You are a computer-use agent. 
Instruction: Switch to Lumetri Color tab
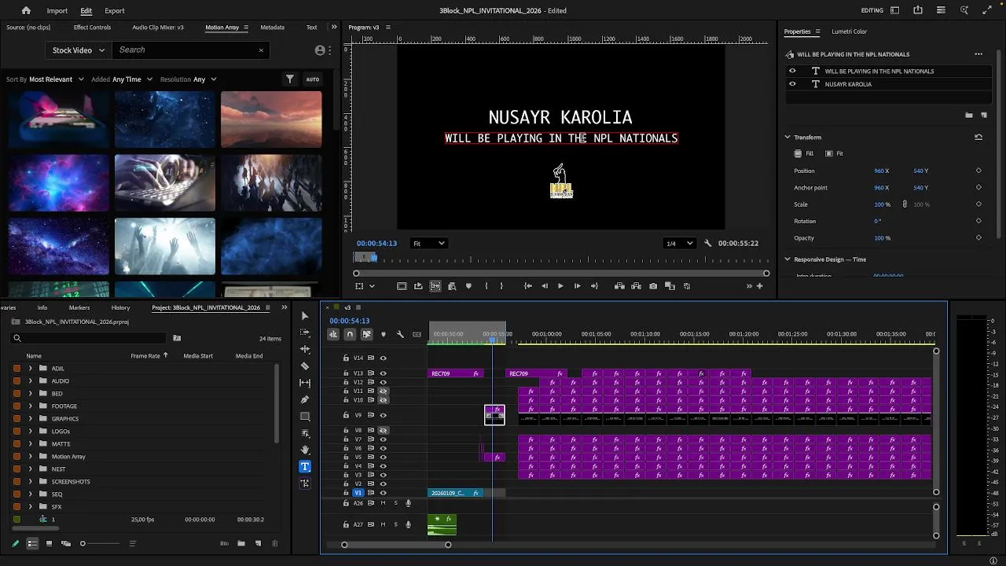[849, 31]
